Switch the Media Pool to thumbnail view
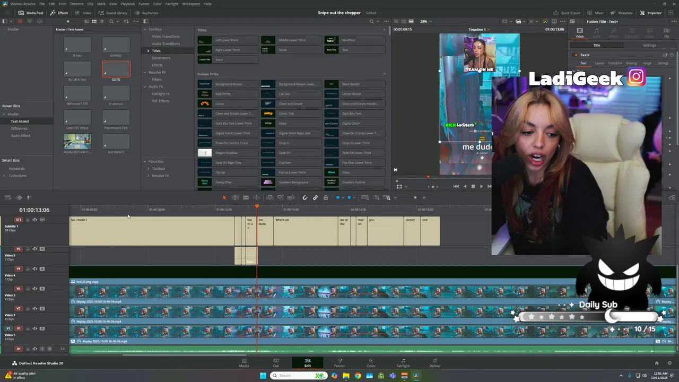Viewport: 679px width, 382px height. click(94, 21)
